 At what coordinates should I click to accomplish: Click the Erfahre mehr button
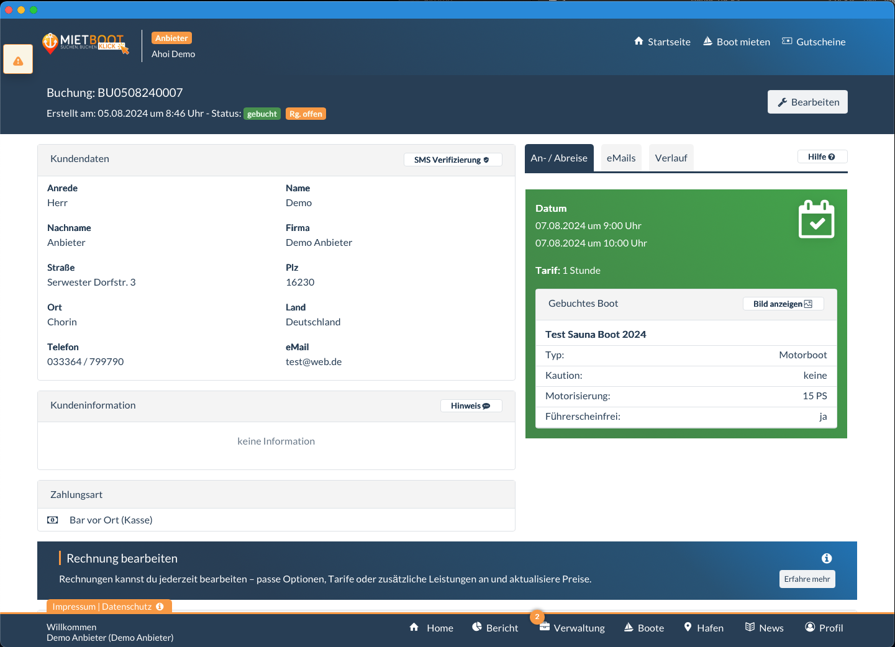tap(807, 579)
